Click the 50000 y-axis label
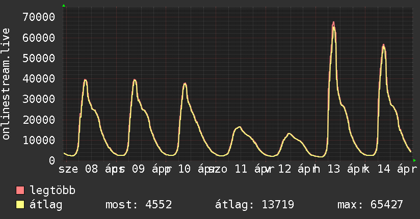420x219 pixels. (39, 58)
